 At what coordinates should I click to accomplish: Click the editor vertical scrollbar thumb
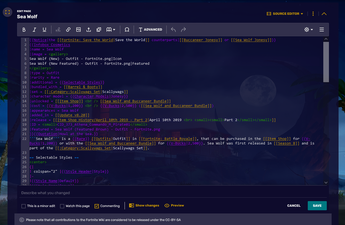[326, 62]
